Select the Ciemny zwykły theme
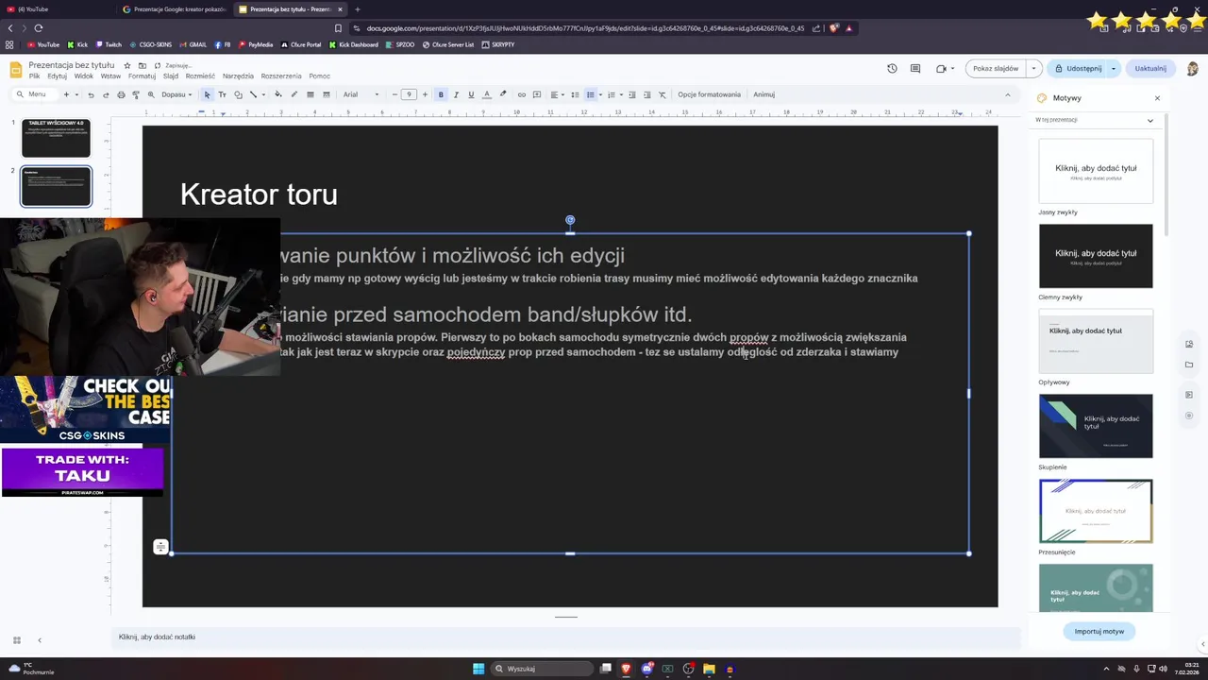Viewport: 1208px width, 680px height. pos(1096,256)
